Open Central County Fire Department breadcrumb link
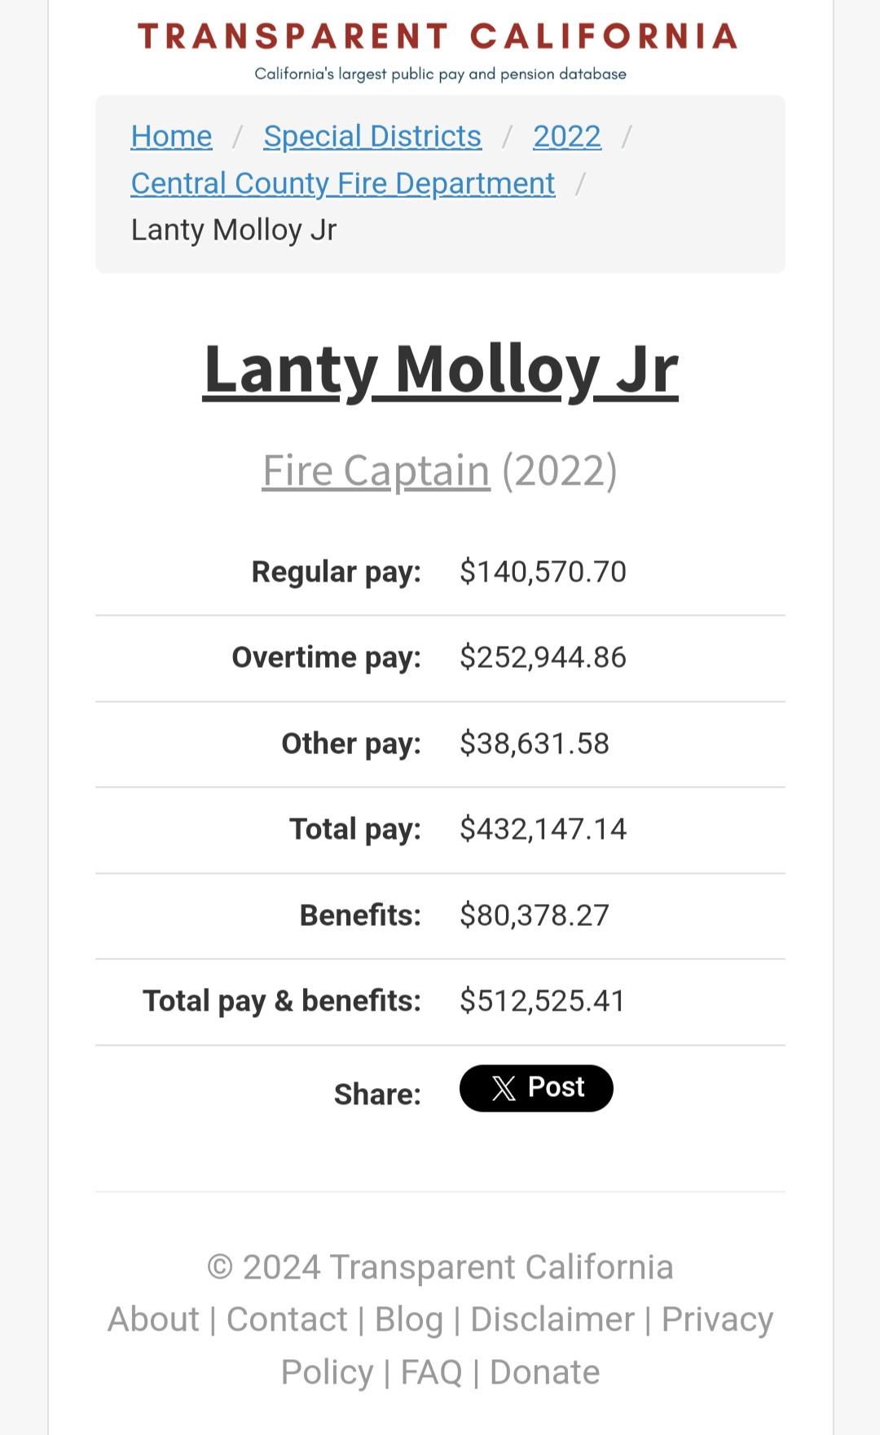This screenshot has height=1435, width=880. point(343,183)
